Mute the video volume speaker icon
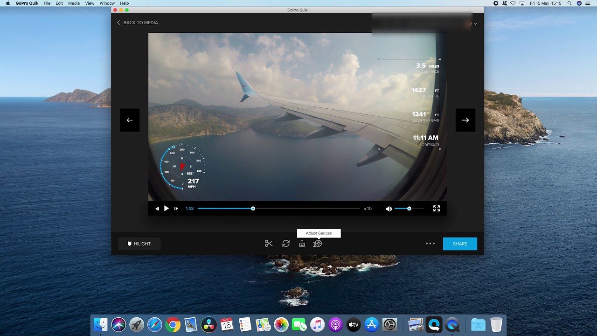 point(389,209)
